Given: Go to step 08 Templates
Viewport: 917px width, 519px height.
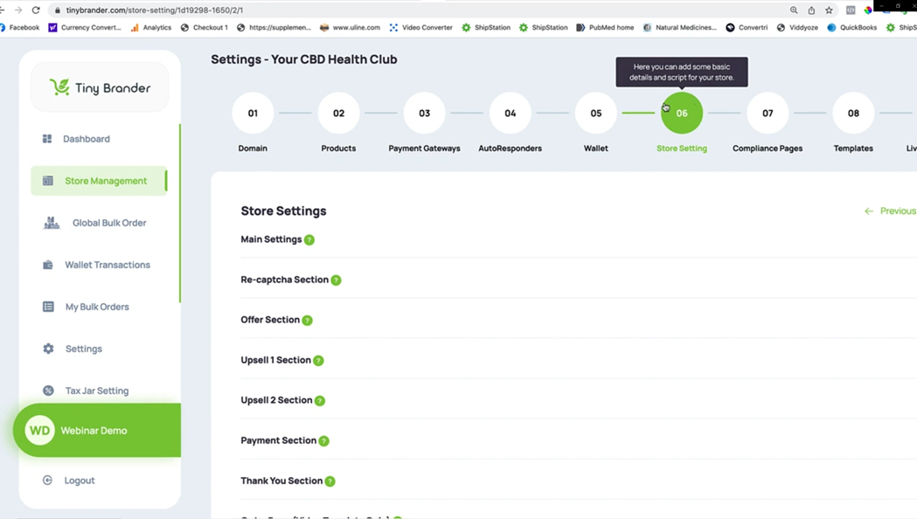Looking at the screenshot, I should pos(853,113).
